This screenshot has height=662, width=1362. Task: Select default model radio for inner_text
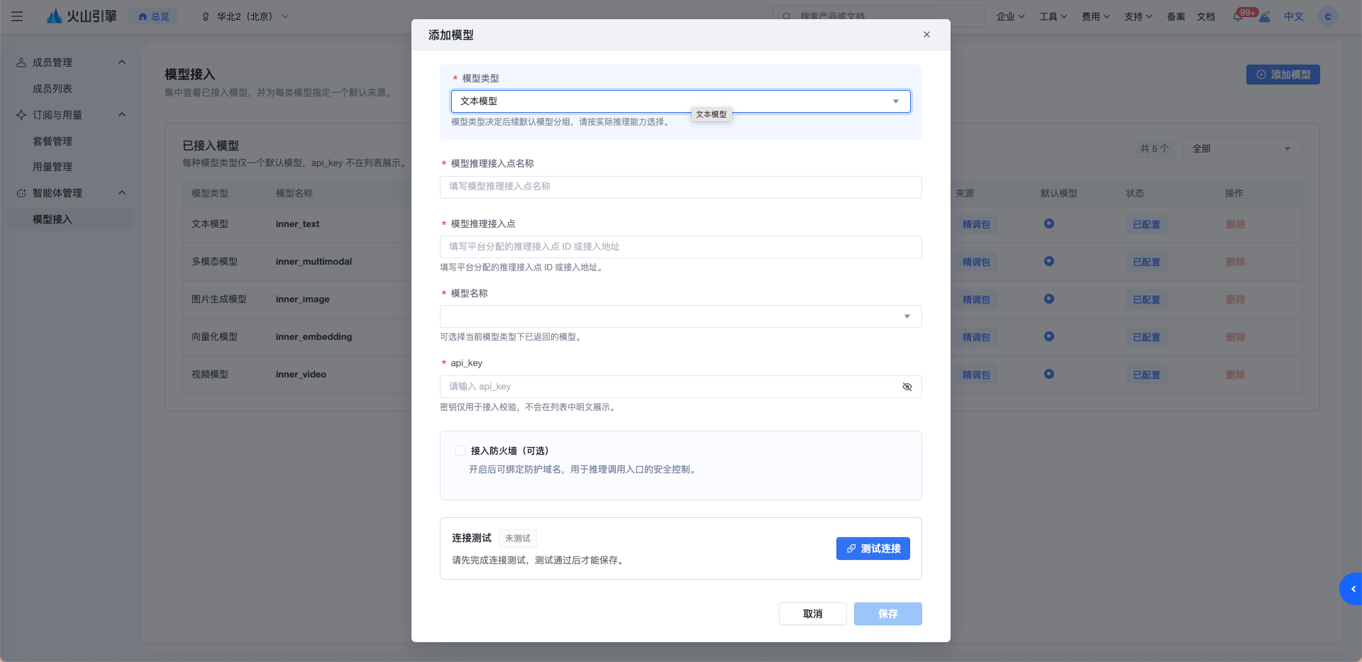point(1048,224)
